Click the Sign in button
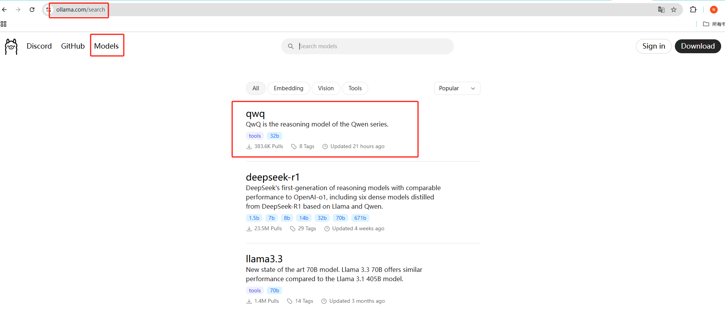This screenshot has height=312, width=725. tap(653, 46)
